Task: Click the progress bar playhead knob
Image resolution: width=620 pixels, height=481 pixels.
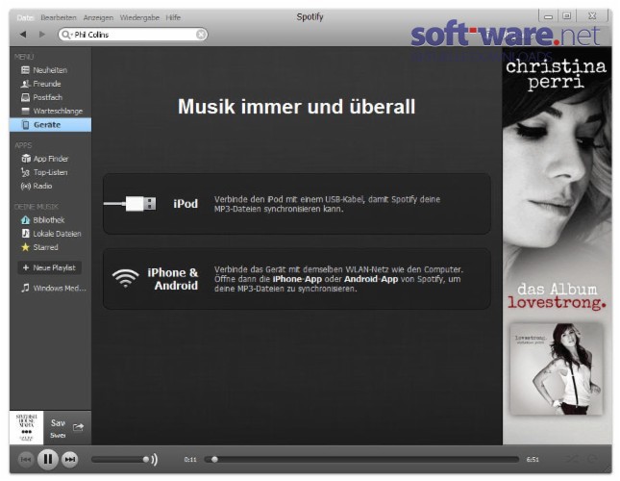Action: click(214, 459)
